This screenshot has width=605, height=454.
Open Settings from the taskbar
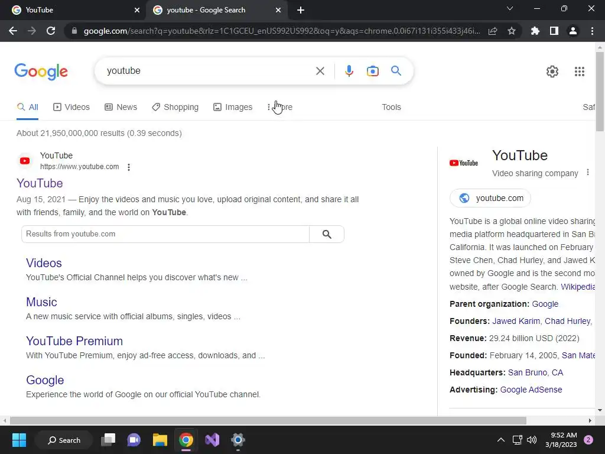238,440
